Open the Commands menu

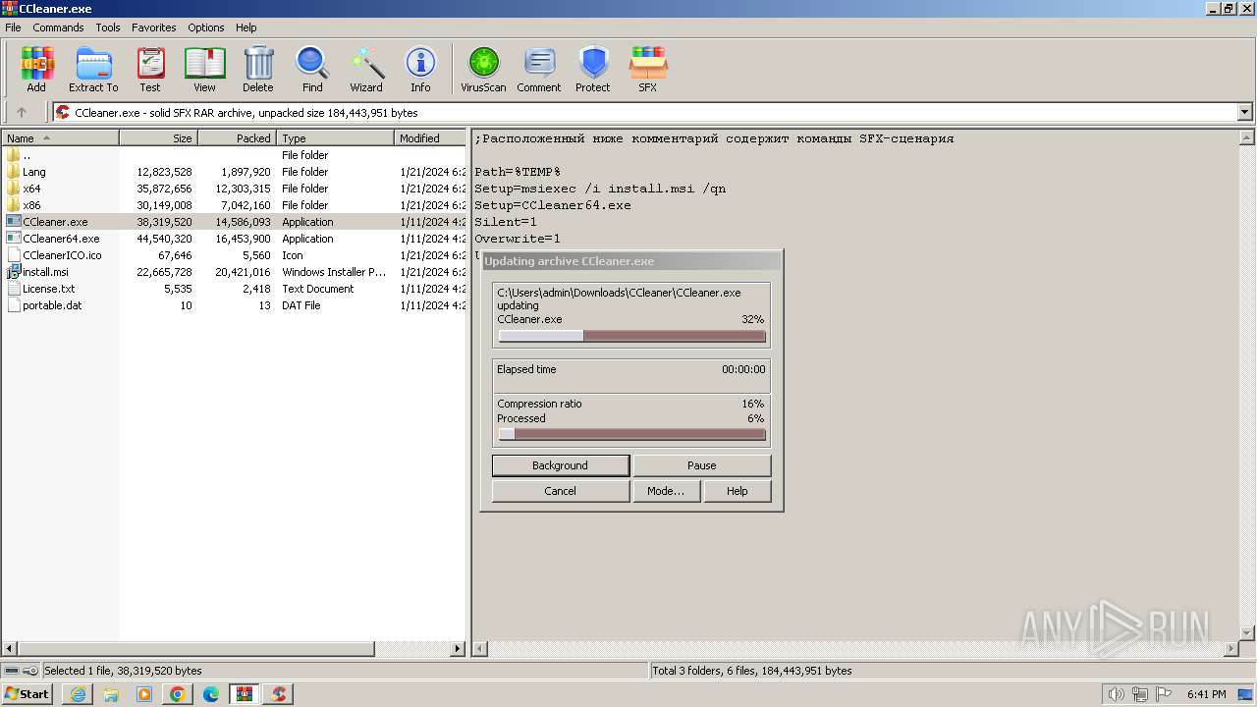tap(58, 27)
